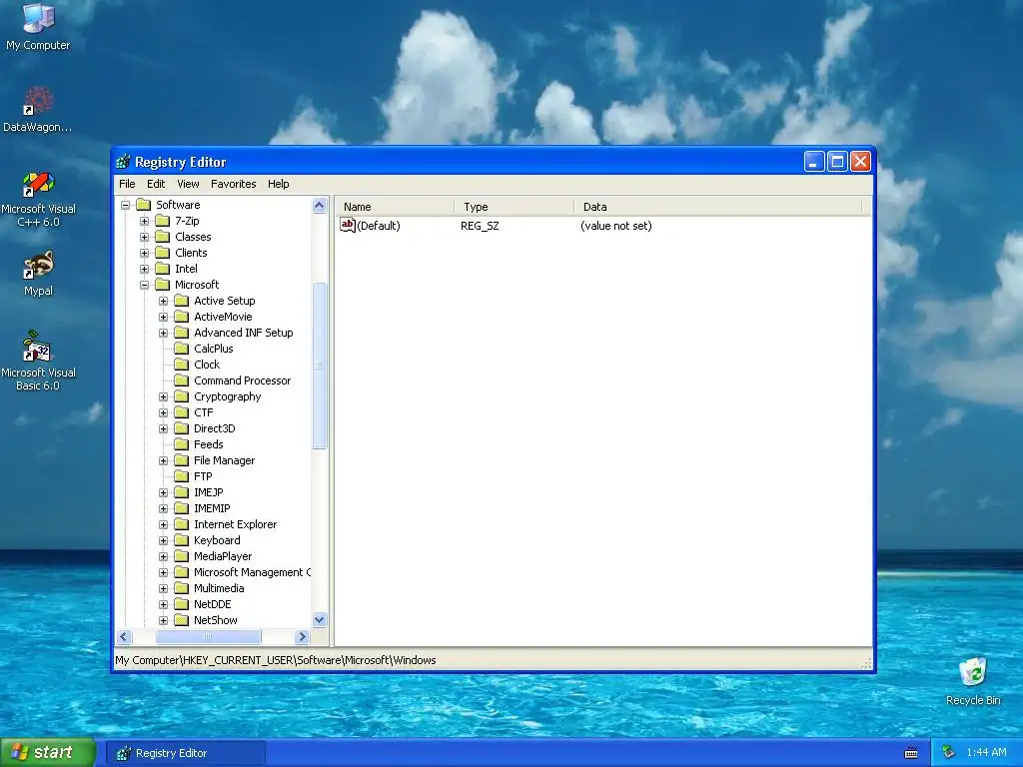
Task: Click the Classes key folder icon
Action: (163, 237)
